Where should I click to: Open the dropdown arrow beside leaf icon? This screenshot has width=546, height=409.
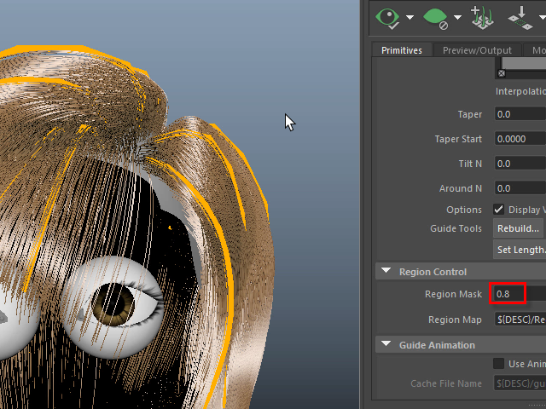(x=457, y=18)
